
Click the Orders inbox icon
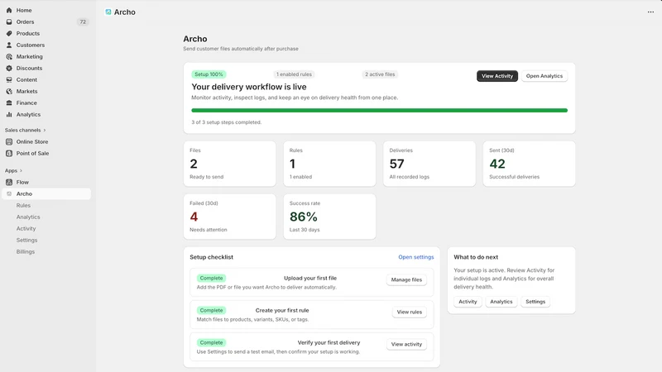[x=9, y=22]
